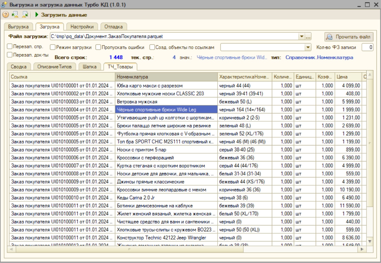Image resolution: width=381 pixels, height=263 pixels.
Task: Click the Кол-во ФЗ записи number field
Action: (x=367, y=47)
